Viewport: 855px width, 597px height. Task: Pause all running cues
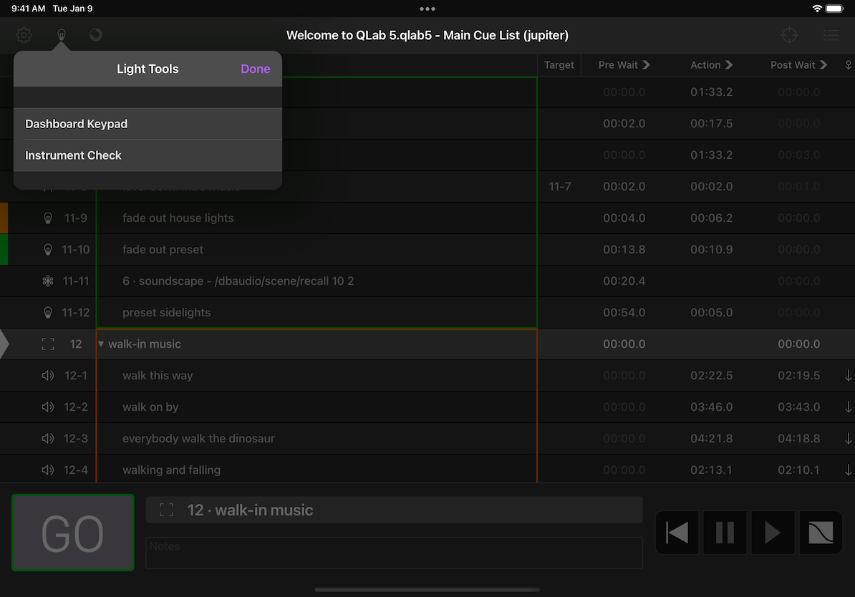click(x=725, y=533)
